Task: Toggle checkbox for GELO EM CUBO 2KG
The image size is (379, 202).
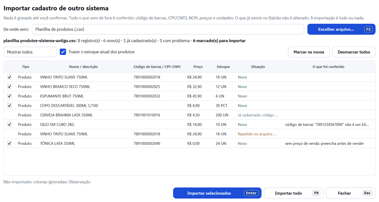Action: click(9, 124)
